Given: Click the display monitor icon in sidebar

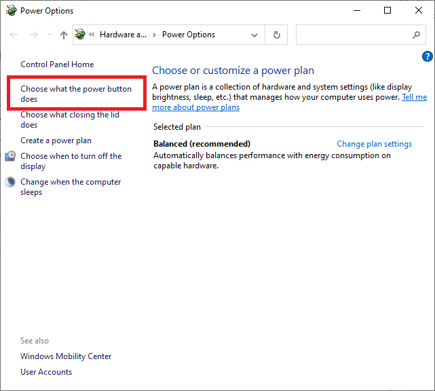Looking at the screenshot, I should pos(10,157).
